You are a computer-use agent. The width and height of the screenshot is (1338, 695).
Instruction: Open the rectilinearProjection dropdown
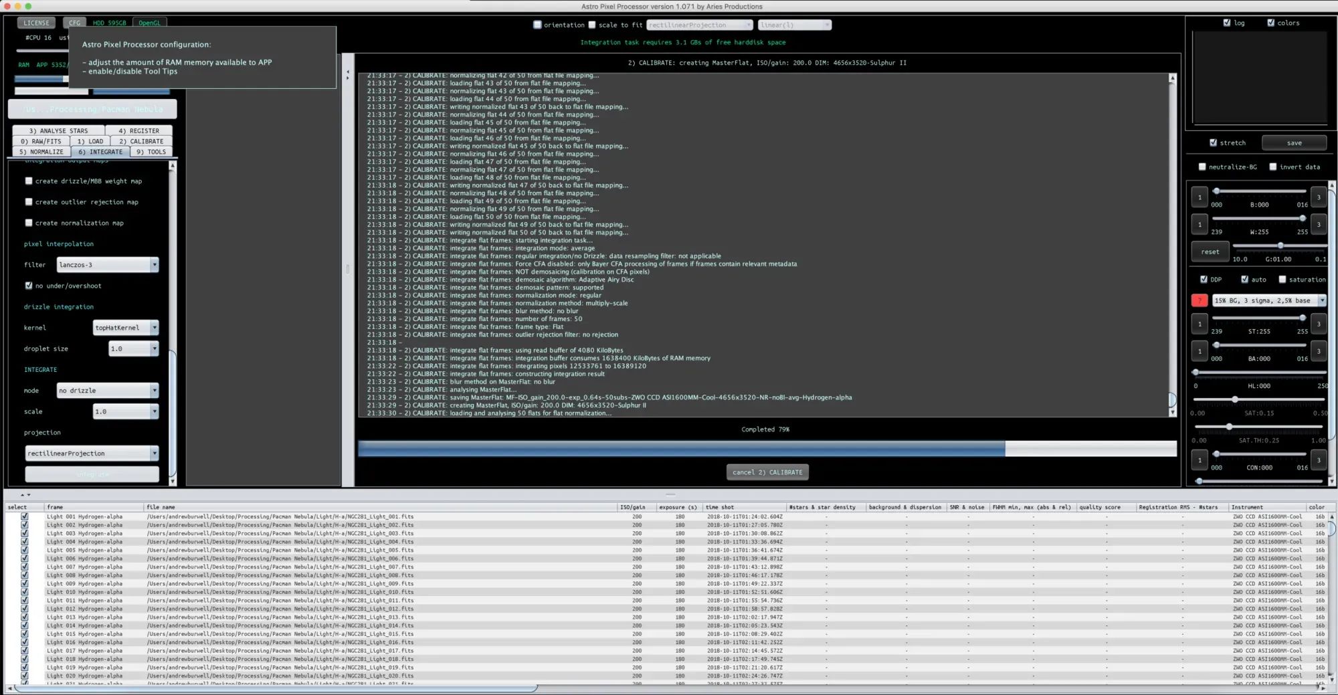91,453
